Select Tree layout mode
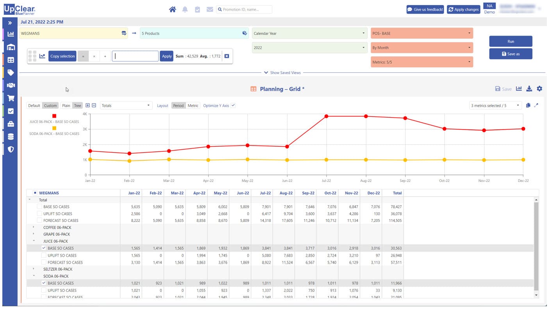550x309 pixels. 78,106
